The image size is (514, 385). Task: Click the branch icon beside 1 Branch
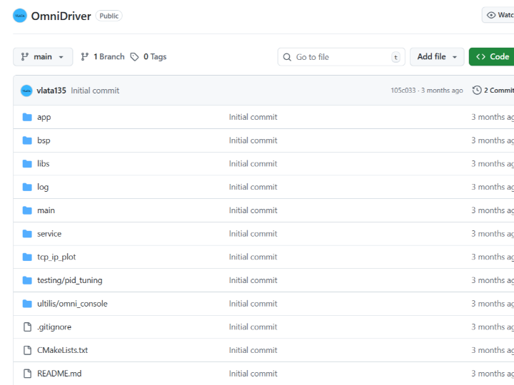point(85,57)
